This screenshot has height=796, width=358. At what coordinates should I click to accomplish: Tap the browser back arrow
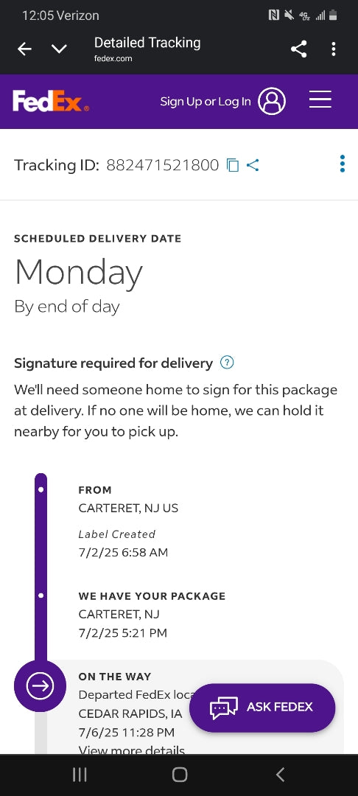(x=24, y=49)
